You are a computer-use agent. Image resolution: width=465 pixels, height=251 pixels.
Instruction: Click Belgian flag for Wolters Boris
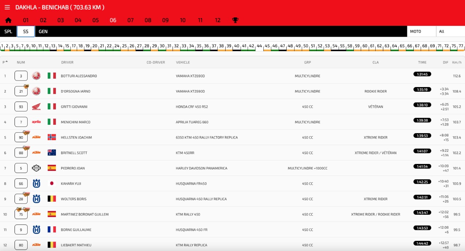pyautogui.click(x=52, y=199)
